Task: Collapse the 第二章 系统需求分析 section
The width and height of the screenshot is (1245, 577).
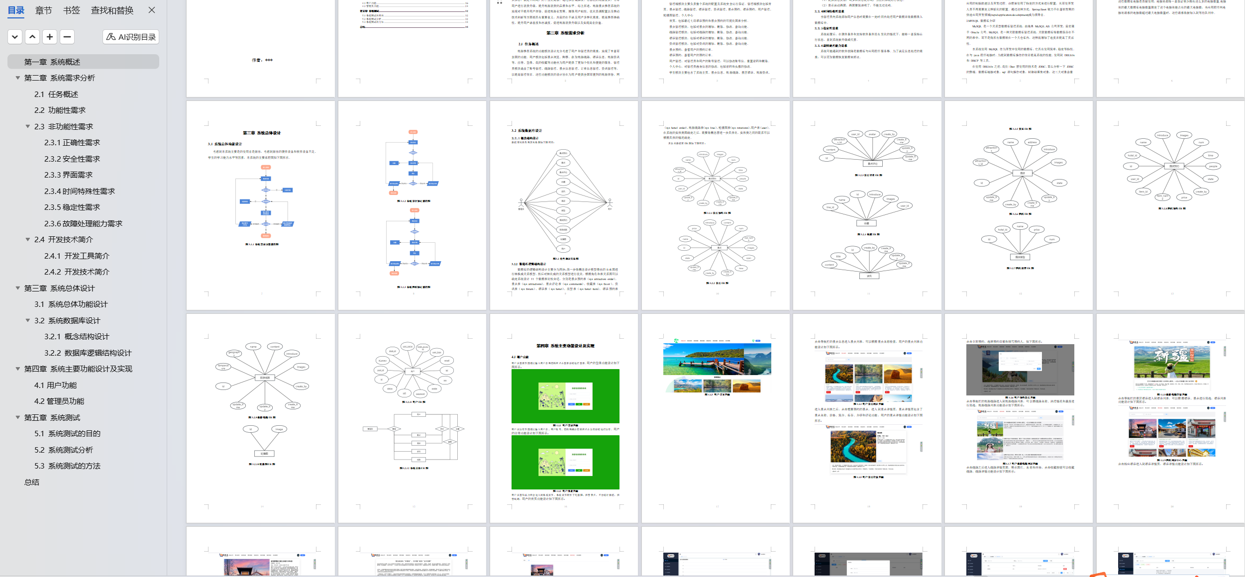Action: click(x=18, y=78)
